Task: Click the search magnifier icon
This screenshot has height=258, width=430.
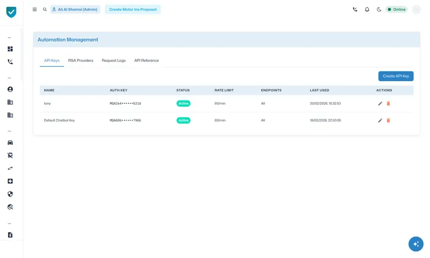Action: point(45,9)
